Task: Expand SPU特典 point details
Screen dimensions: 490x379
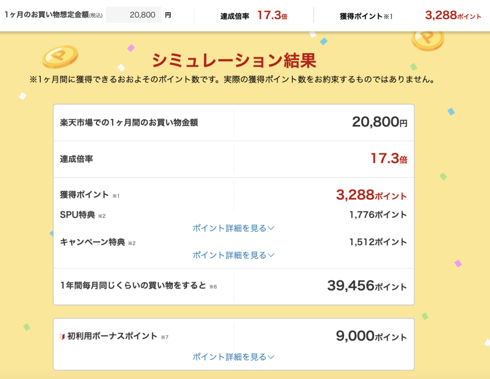Action: click(x=234, y=228)
